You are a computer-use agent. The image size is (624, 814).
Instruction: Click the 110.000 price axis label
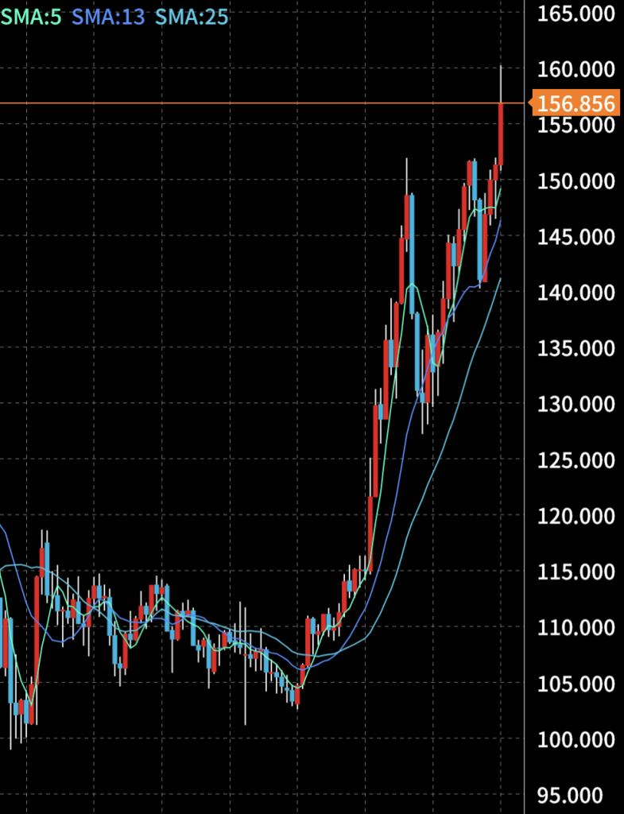(x=576, y=628)
